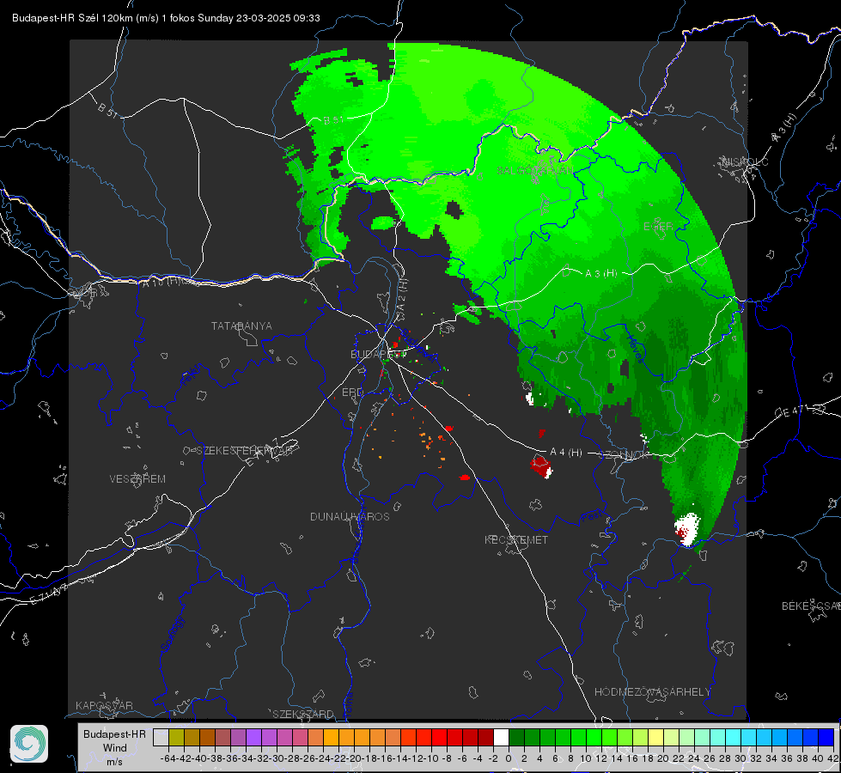The image size is (841, 773).
Task: Click the radar title with date 23-03-2025 09:33
Action: (166, 18)
